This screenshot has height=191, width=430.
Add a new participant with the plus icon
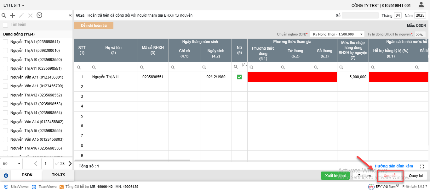[x=13, y=15]
